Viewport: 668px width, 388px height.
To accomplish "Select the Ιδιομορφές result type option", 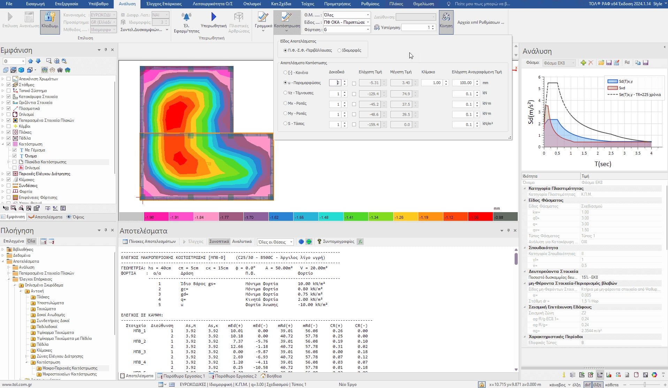I will click(339, 51).
